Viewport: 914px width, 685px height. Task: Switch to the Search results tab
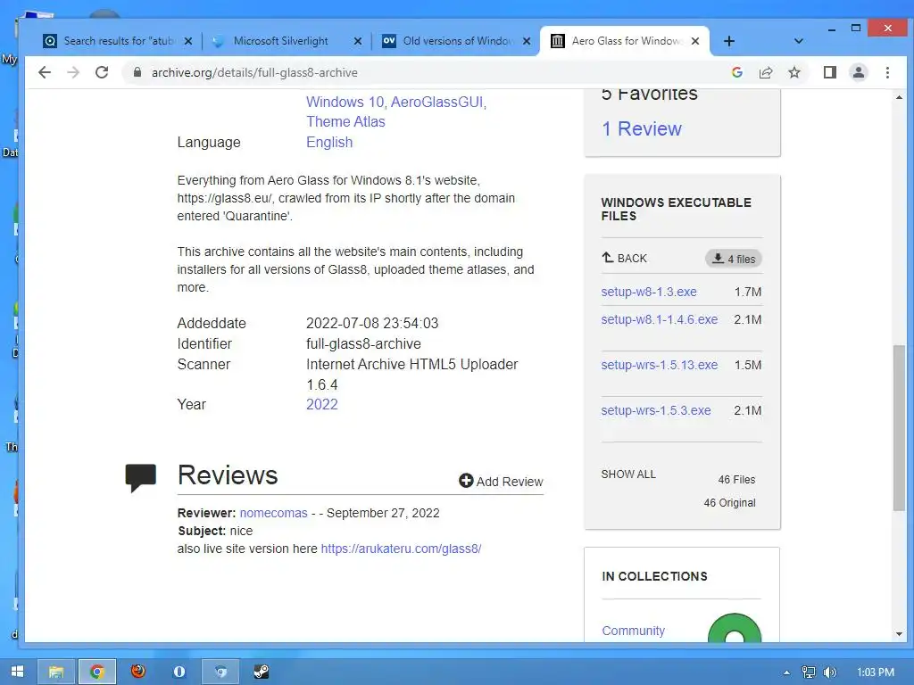click(117, 41)
